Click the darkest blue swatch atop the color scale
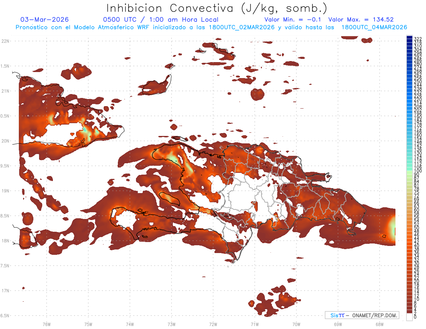This screenshot has width=426, height=329. pos(409,37)
